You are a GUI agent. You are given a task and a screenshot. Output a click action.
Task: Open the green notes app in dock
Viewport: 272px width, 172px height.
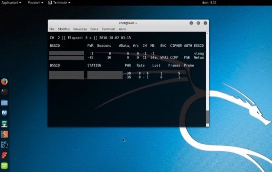(x=4, y=166)
